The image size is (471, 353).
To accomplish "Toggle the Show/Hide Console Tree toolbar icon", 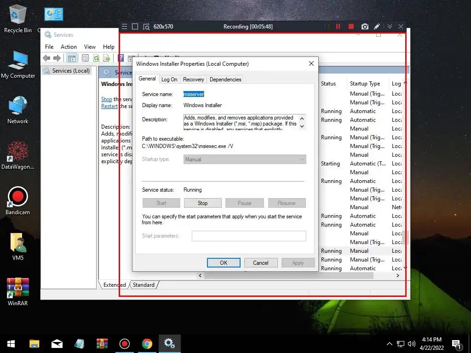I will [71, 58].
